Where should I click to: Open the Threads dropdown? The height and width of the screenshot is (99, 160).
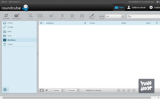73,90
